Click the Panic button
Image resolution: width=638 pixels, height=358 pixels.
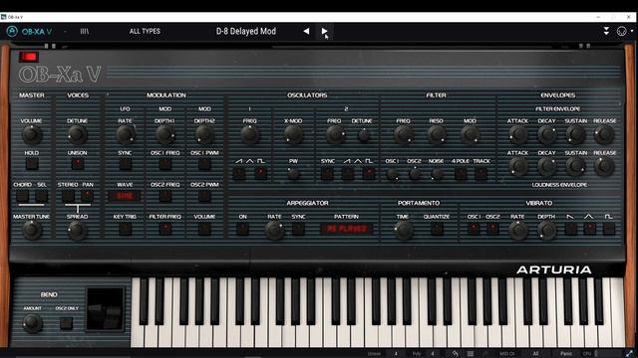[566, 354]
